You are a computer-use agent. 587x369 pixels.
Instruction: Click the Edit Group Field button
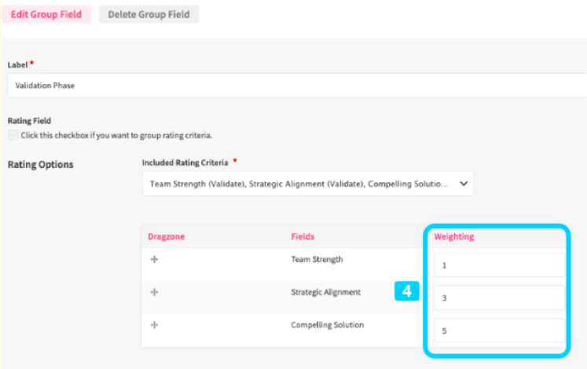tap(46, 14)
